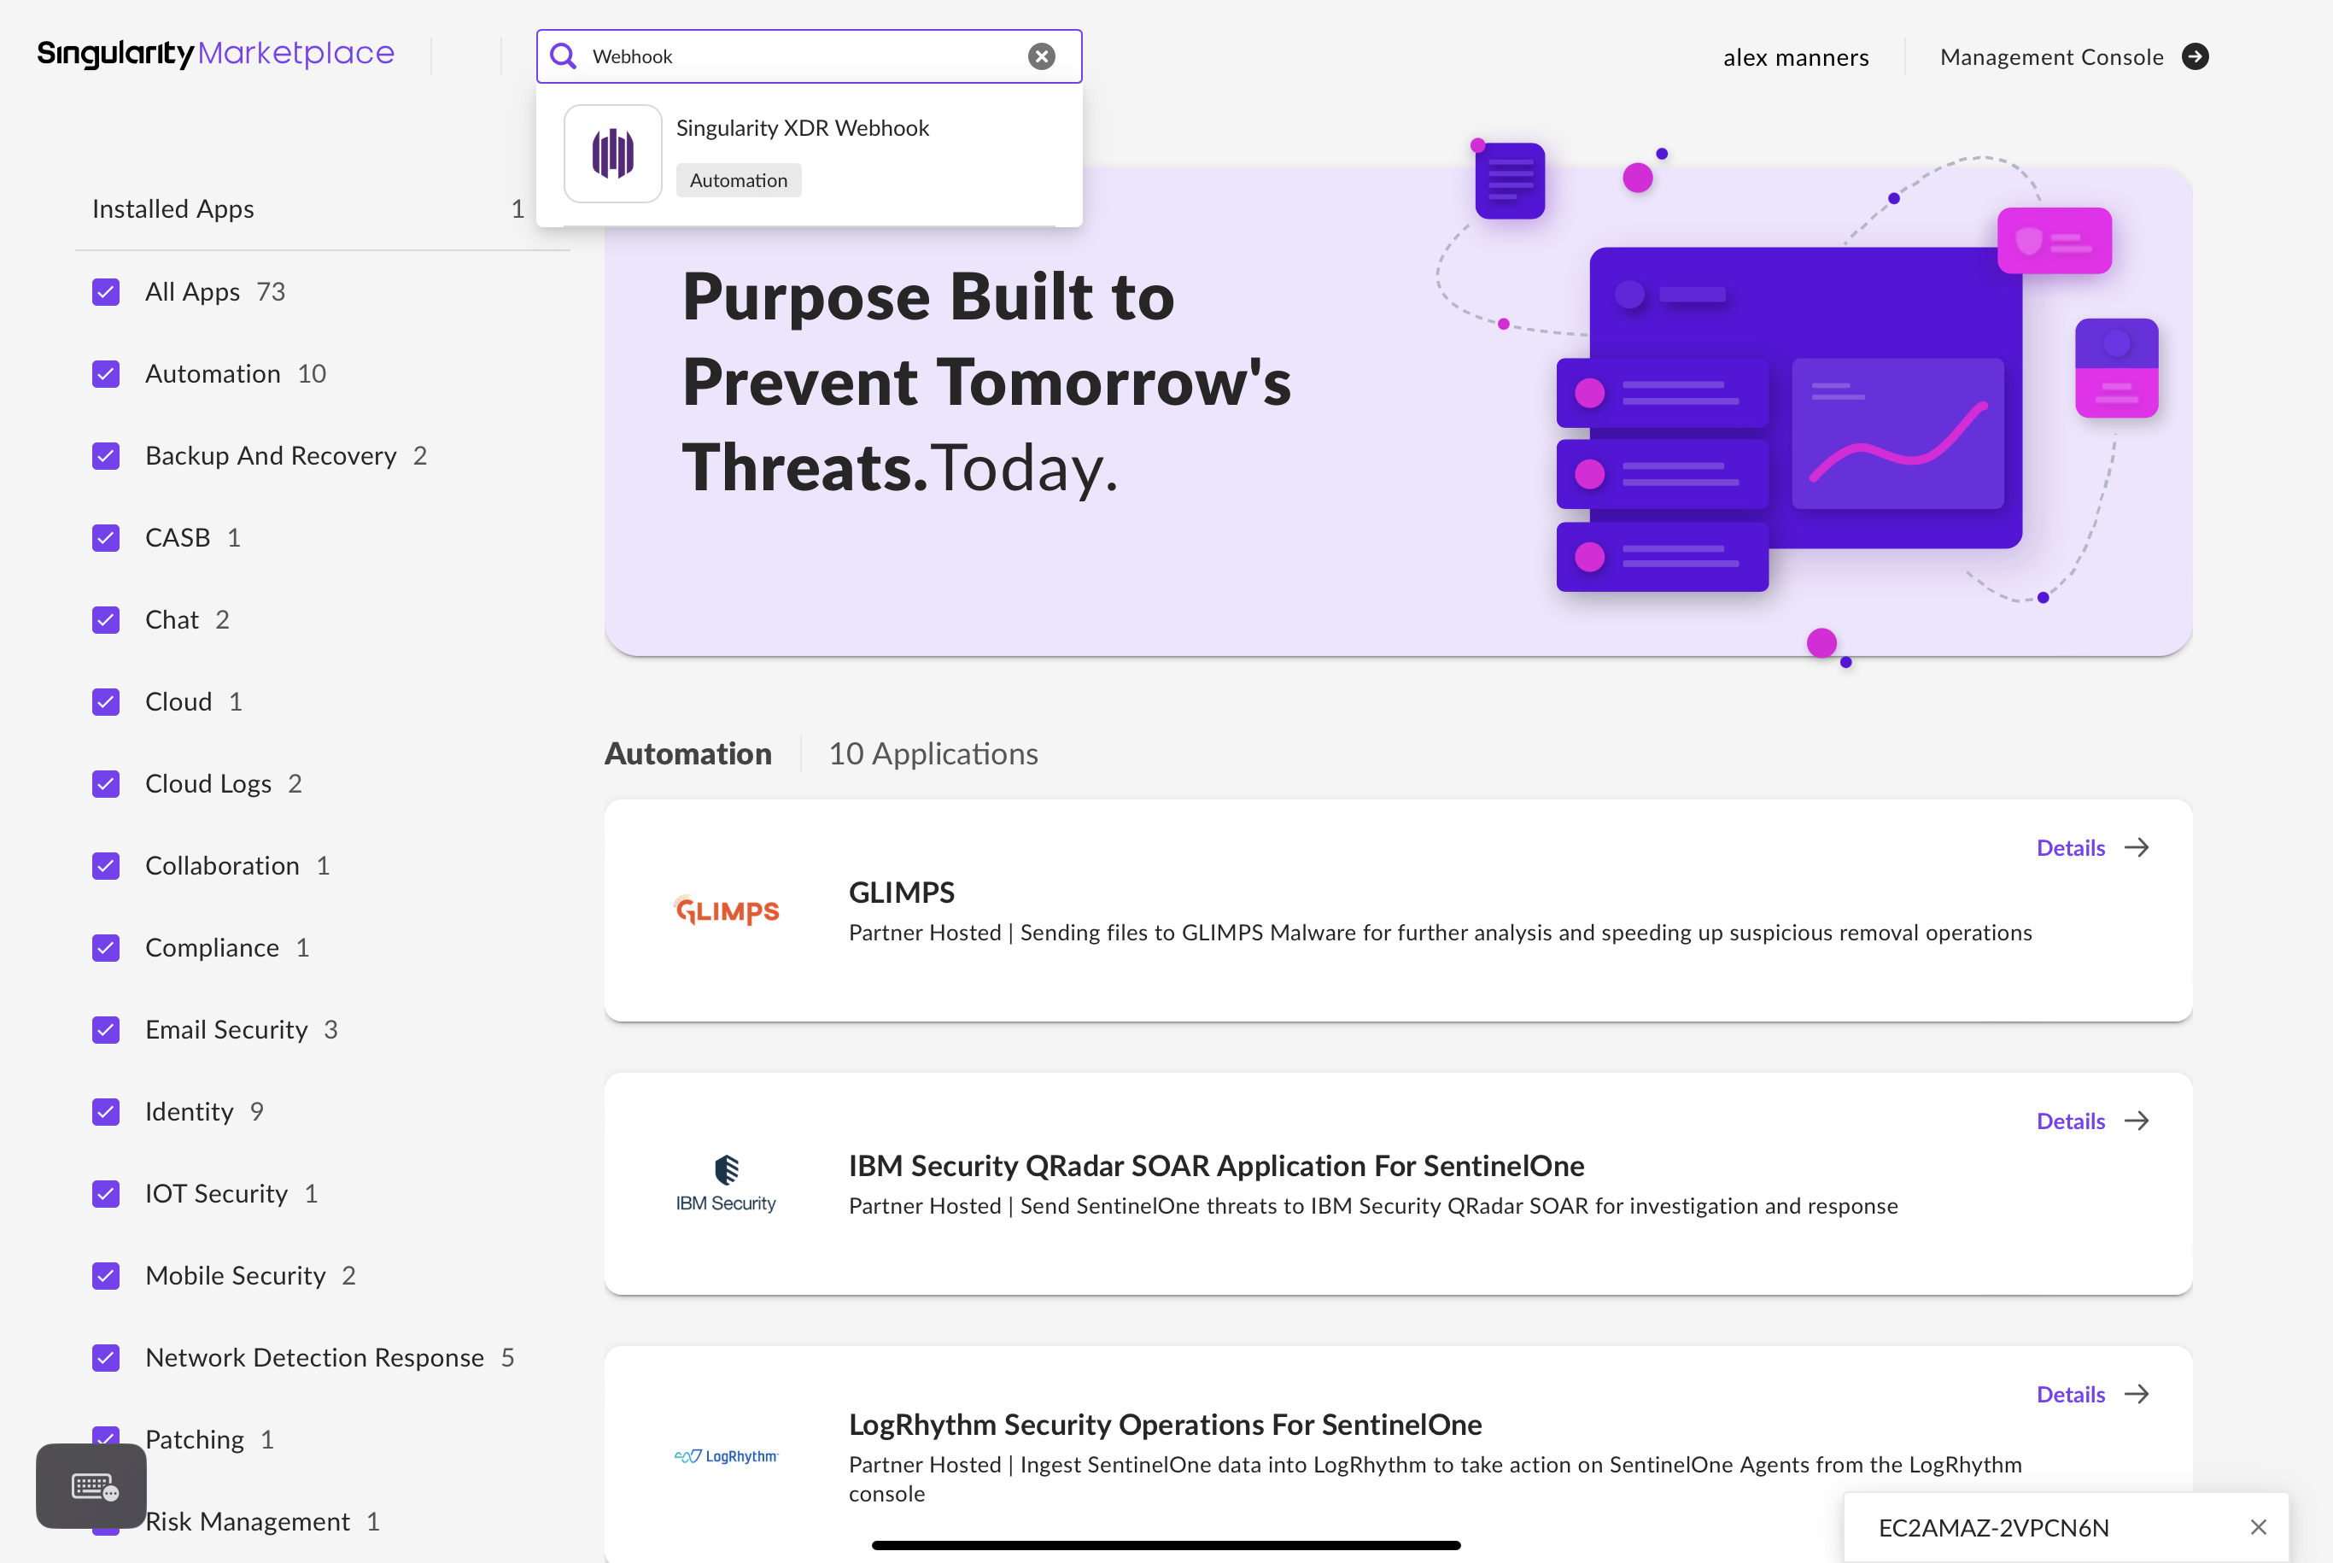Viewport: 2333px width, 1563px height.
Task: Open the alex manners user menu
Action: coord(1796,57)
